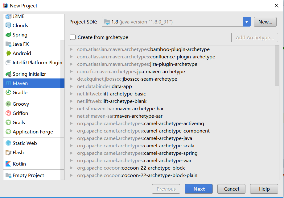Screen dimensions: 284x198
Task: Select the Spring project type
Action: tap(34, 35)
